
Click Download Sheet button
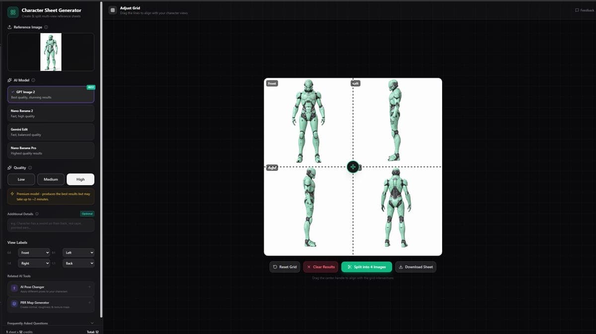(x=416, y=267)
